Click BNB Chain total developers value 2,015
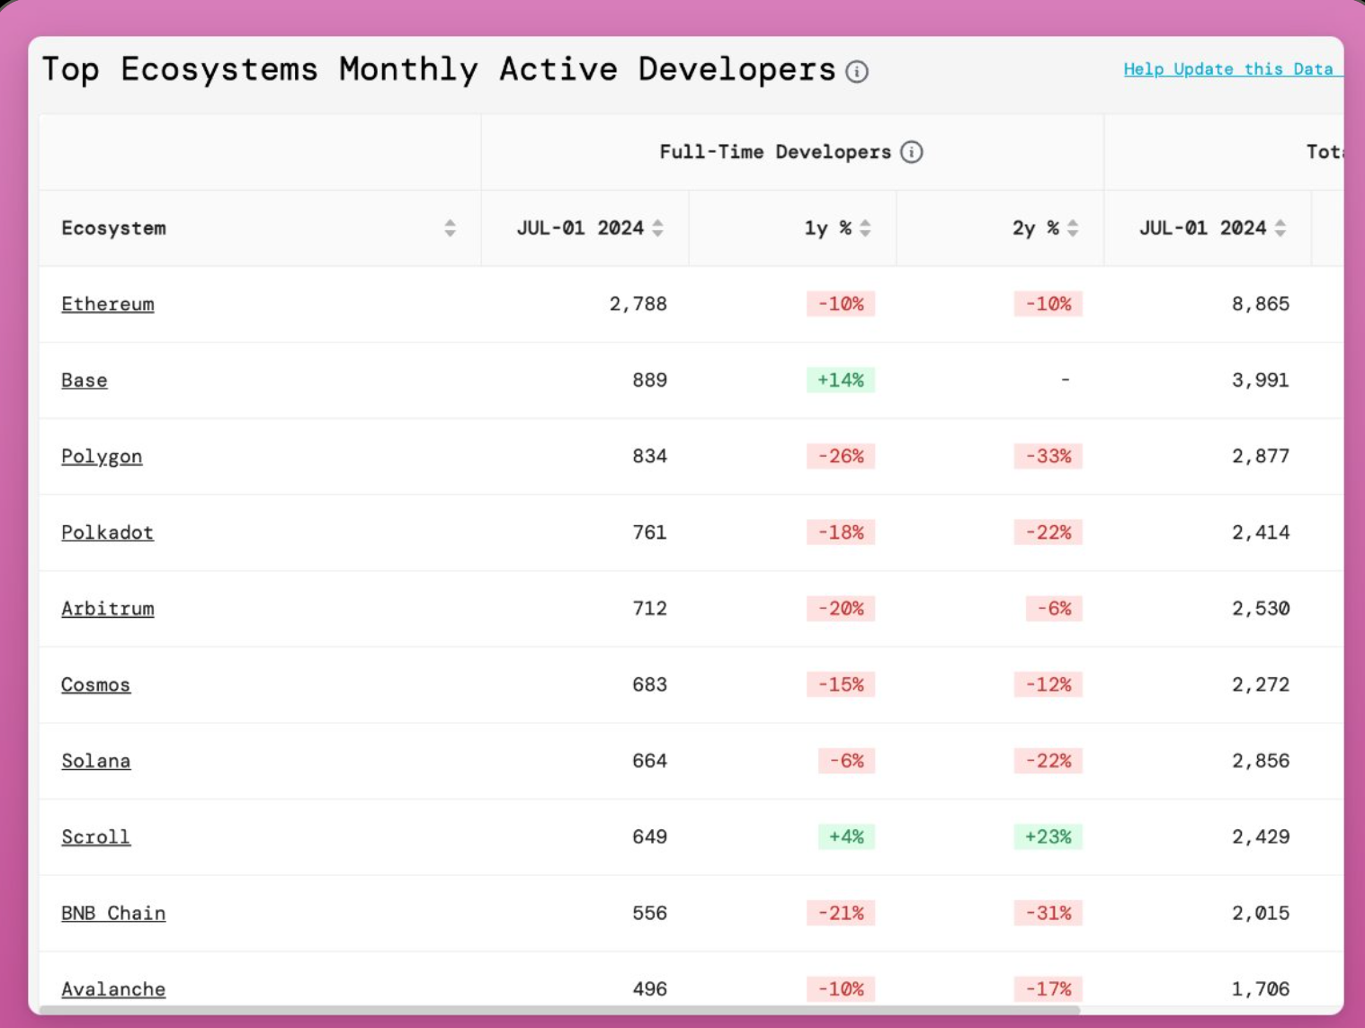 tap(1261, 914)
